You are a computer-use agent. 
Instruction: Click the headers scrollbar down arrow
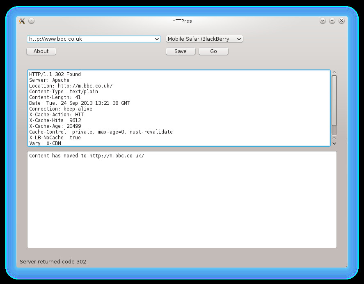pyautogui.click(x=334, y=143)
